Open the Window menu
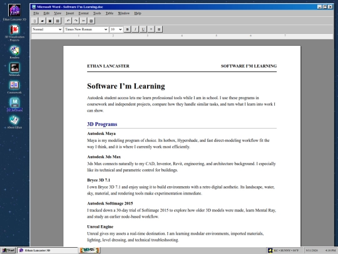Image resolution: width=338 pixels, height=254 pixels. (x=124, y=13)
